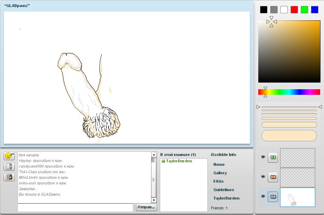Image resolution: width=324 pixels, height=215 pixels.
Task: Select the active layer 1 button
Action: pyautogui.click(x=273, y=196)
